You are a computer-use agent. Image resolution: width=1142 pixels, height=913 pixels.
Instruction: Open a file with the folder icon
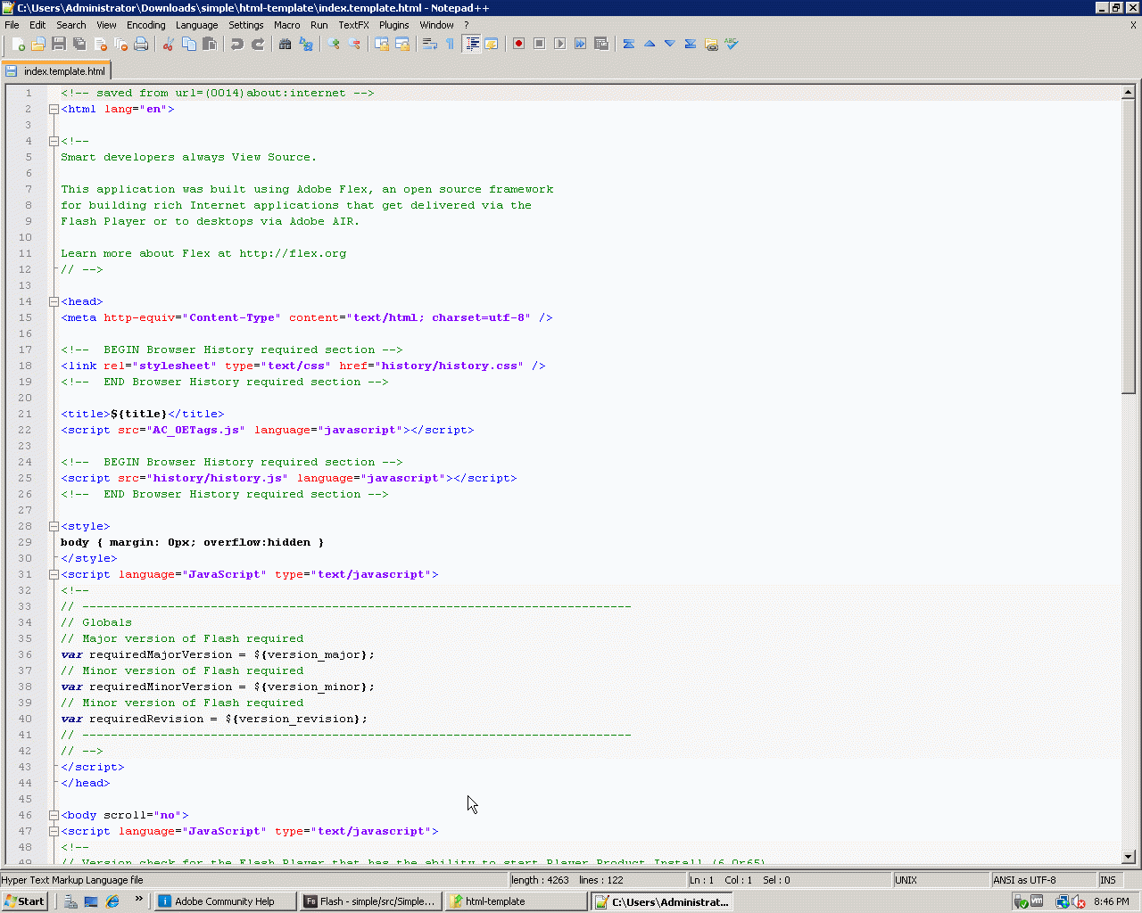point(38,44)
